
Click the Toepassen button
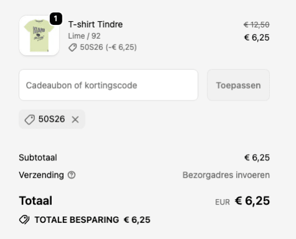(238, 85)
